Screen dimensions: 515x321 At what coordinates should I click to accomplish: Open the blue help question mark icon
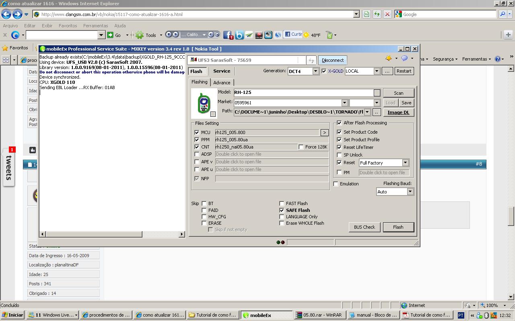(x=498, y=59)
